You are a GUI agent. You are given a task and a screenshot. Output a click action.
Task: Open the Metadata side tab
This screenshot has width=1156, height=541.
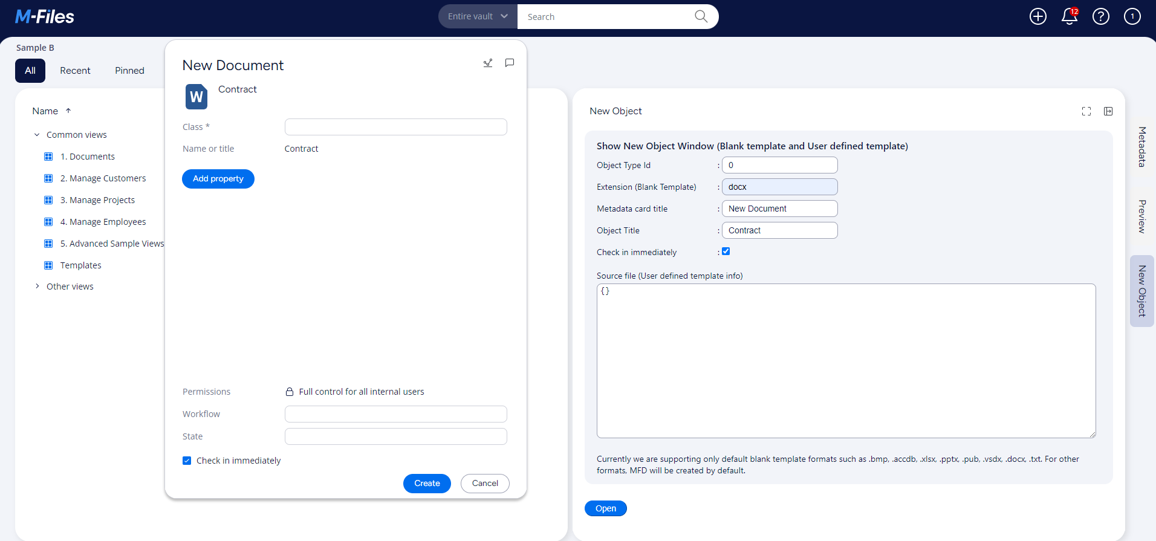pos(1142,147)
